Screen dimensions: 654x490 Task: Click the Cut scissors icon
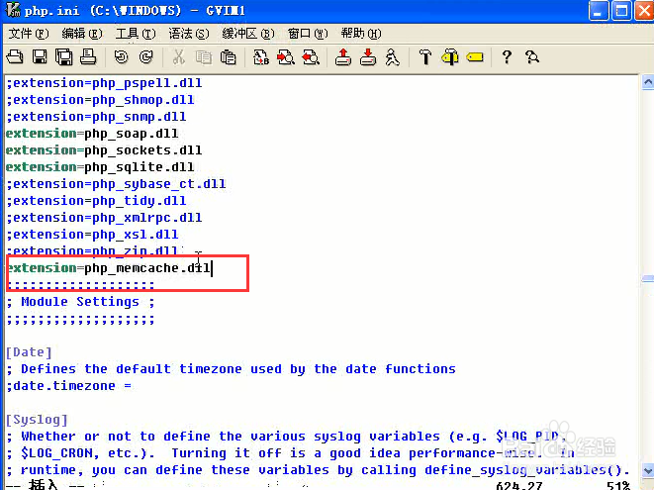[179, 56]
